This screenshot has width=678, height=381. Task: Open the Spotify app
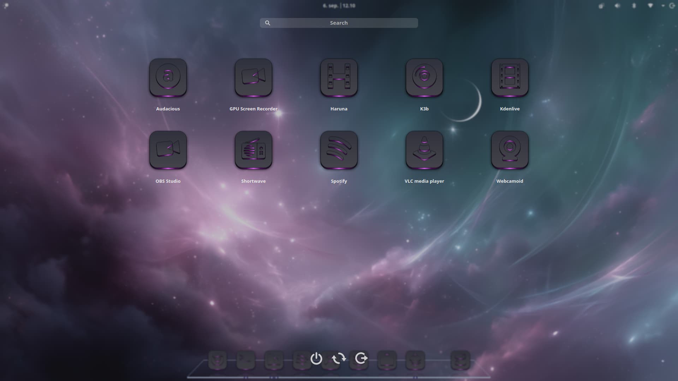(x=339, y=150)
